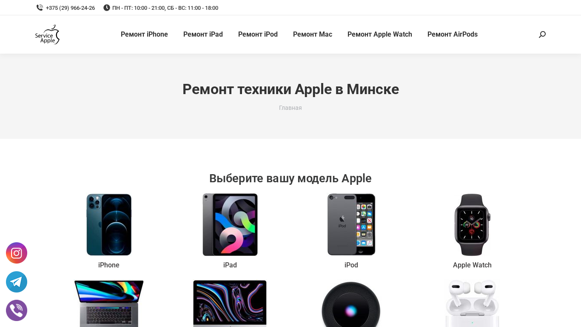Click the phone icon next to the number

40,8
